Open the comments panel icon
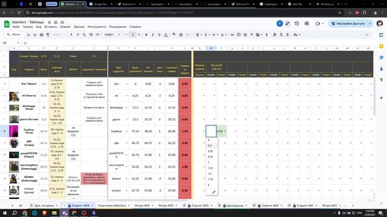Viewport: 387px width, 217px height. [x=307, y=24]
